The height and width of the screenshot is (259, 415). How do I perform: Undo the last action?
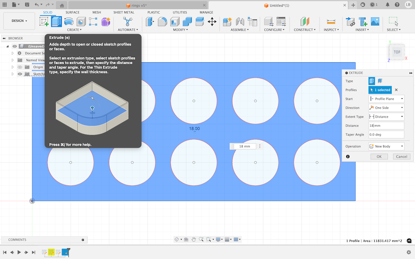pos(37,5)
